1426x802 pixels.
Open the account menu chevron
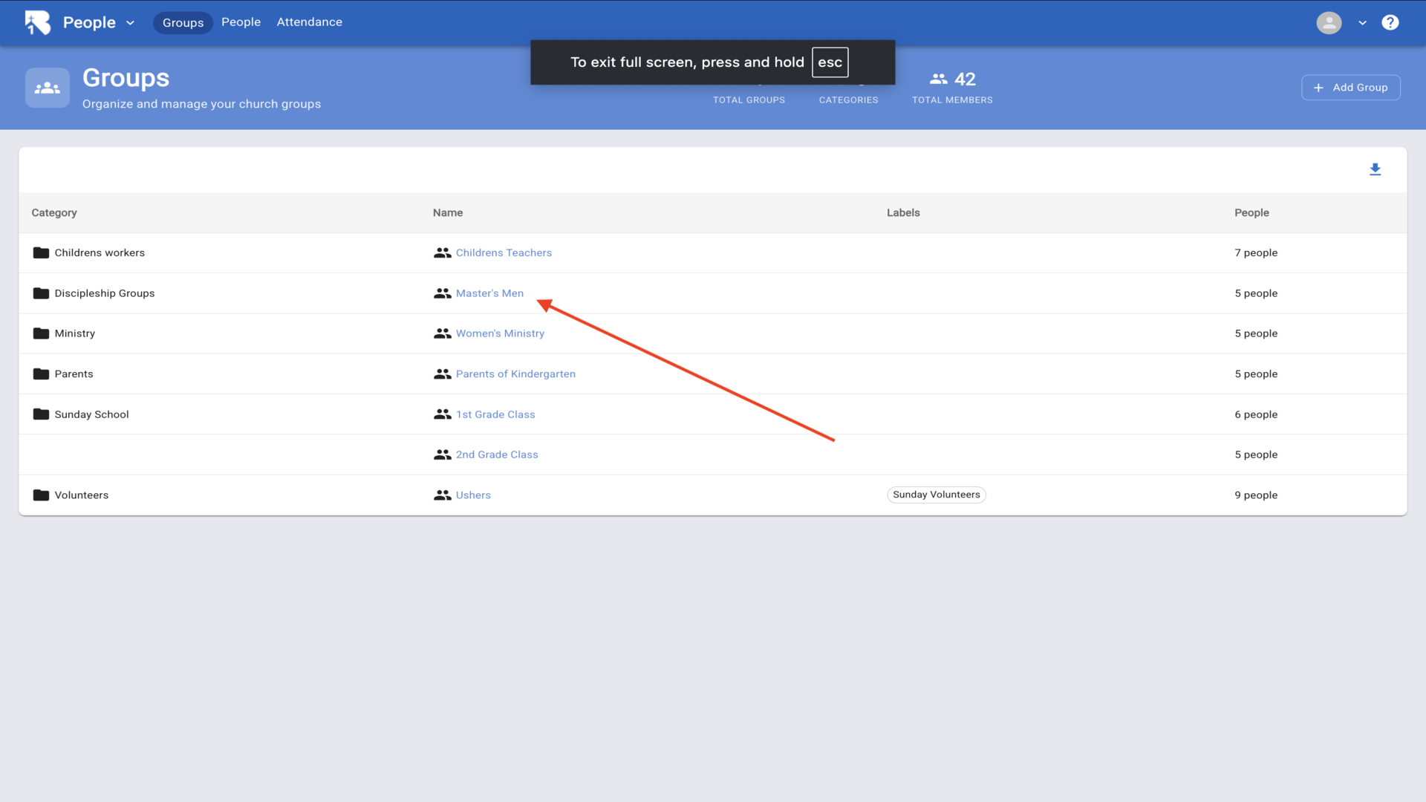(x=1362, y=23)
